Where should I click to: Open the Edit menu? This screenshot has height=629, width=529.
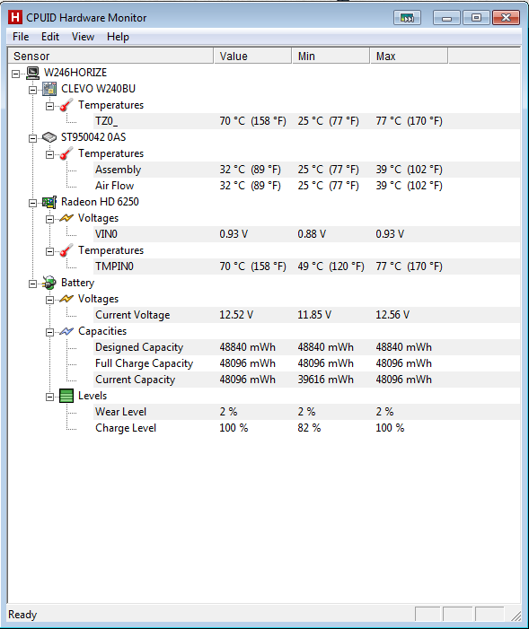pyautogui.click(x=50, y=37)
